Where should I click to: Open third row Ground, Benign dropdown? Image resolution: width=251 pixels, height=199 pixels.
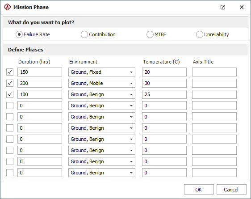point(102,94)
